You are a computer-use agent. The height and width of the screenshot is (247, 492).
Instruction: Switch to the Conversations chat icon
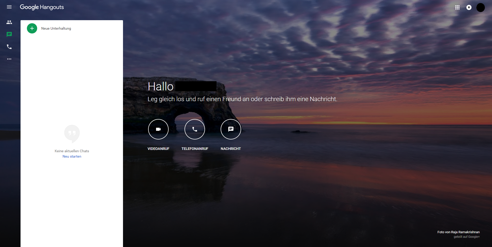[9, 34]
